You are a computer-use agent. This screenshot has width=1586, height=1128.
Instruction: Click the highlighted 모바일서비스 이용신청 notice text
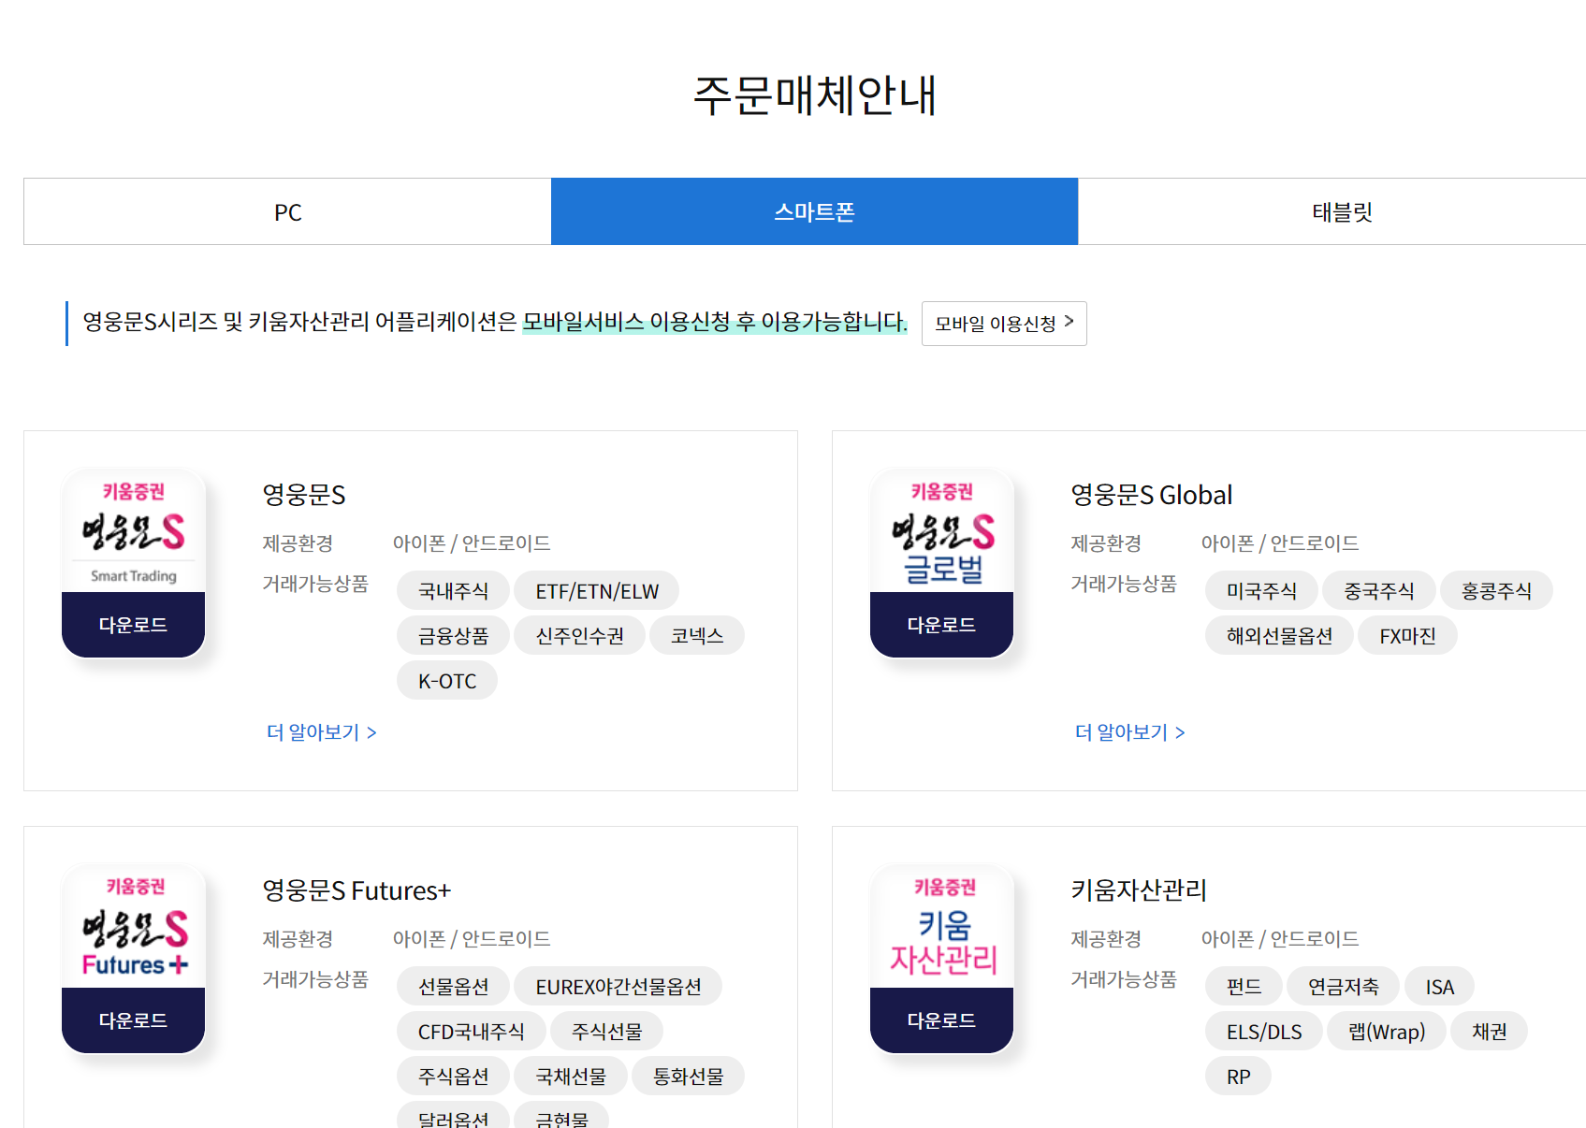click(x=715, y=322)
